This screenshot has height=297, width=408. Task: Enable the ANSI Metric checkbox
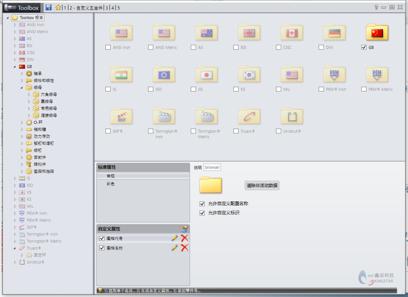[x=151, y=47]
